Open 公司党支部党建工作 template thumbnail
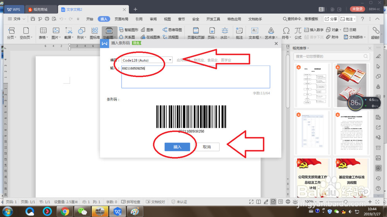Image resolution: width=387 pixels, height=217 pixels. point(312,177)
